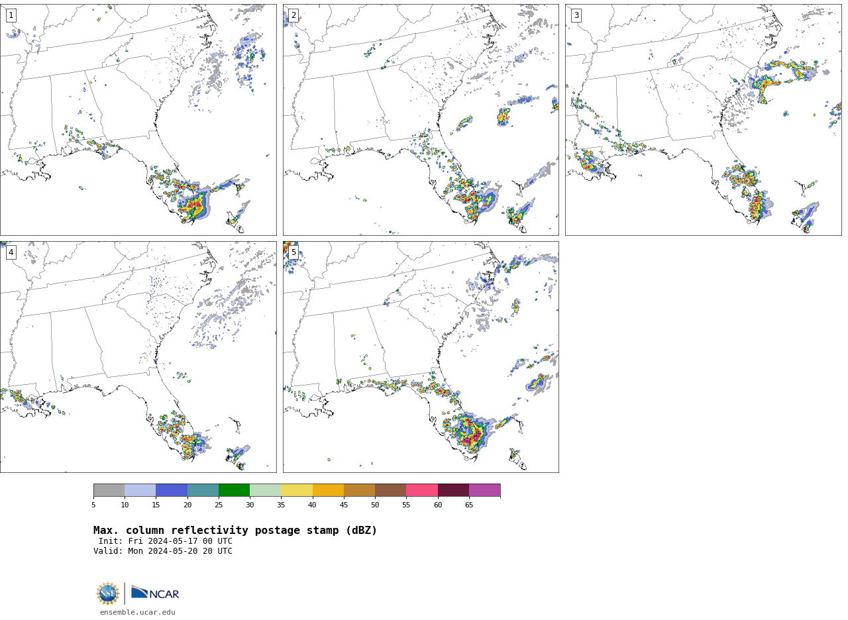Click the panel number 5 label
Image resolution: width=848 pixels, height=620 pixels.
point(293,252)
